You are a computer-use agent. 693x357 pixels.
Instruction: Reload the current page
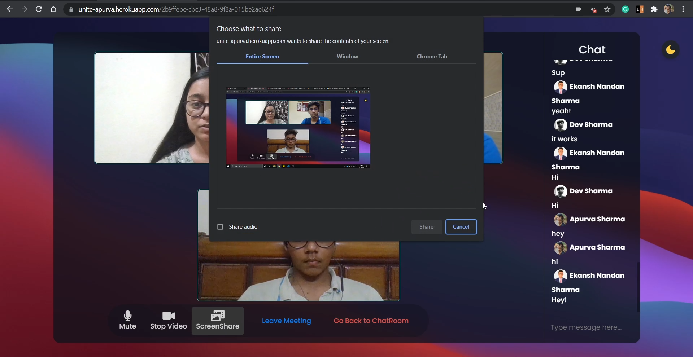pos(39,9)
